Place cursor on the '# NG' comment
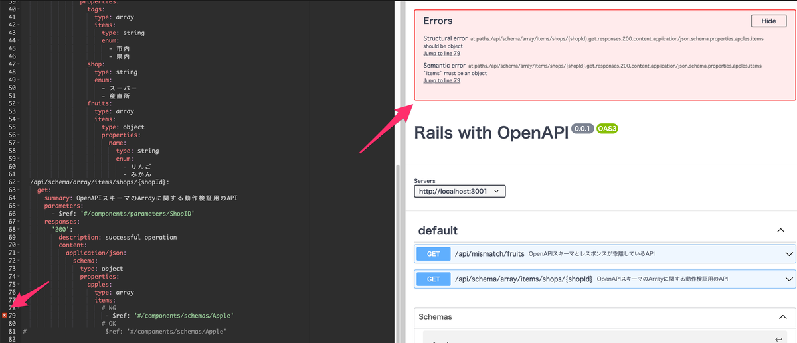 pos(109,308)
